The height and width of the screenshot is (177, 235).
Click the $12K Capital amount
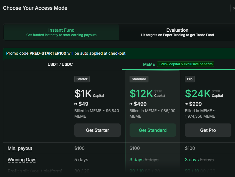(x=148, y=93)
